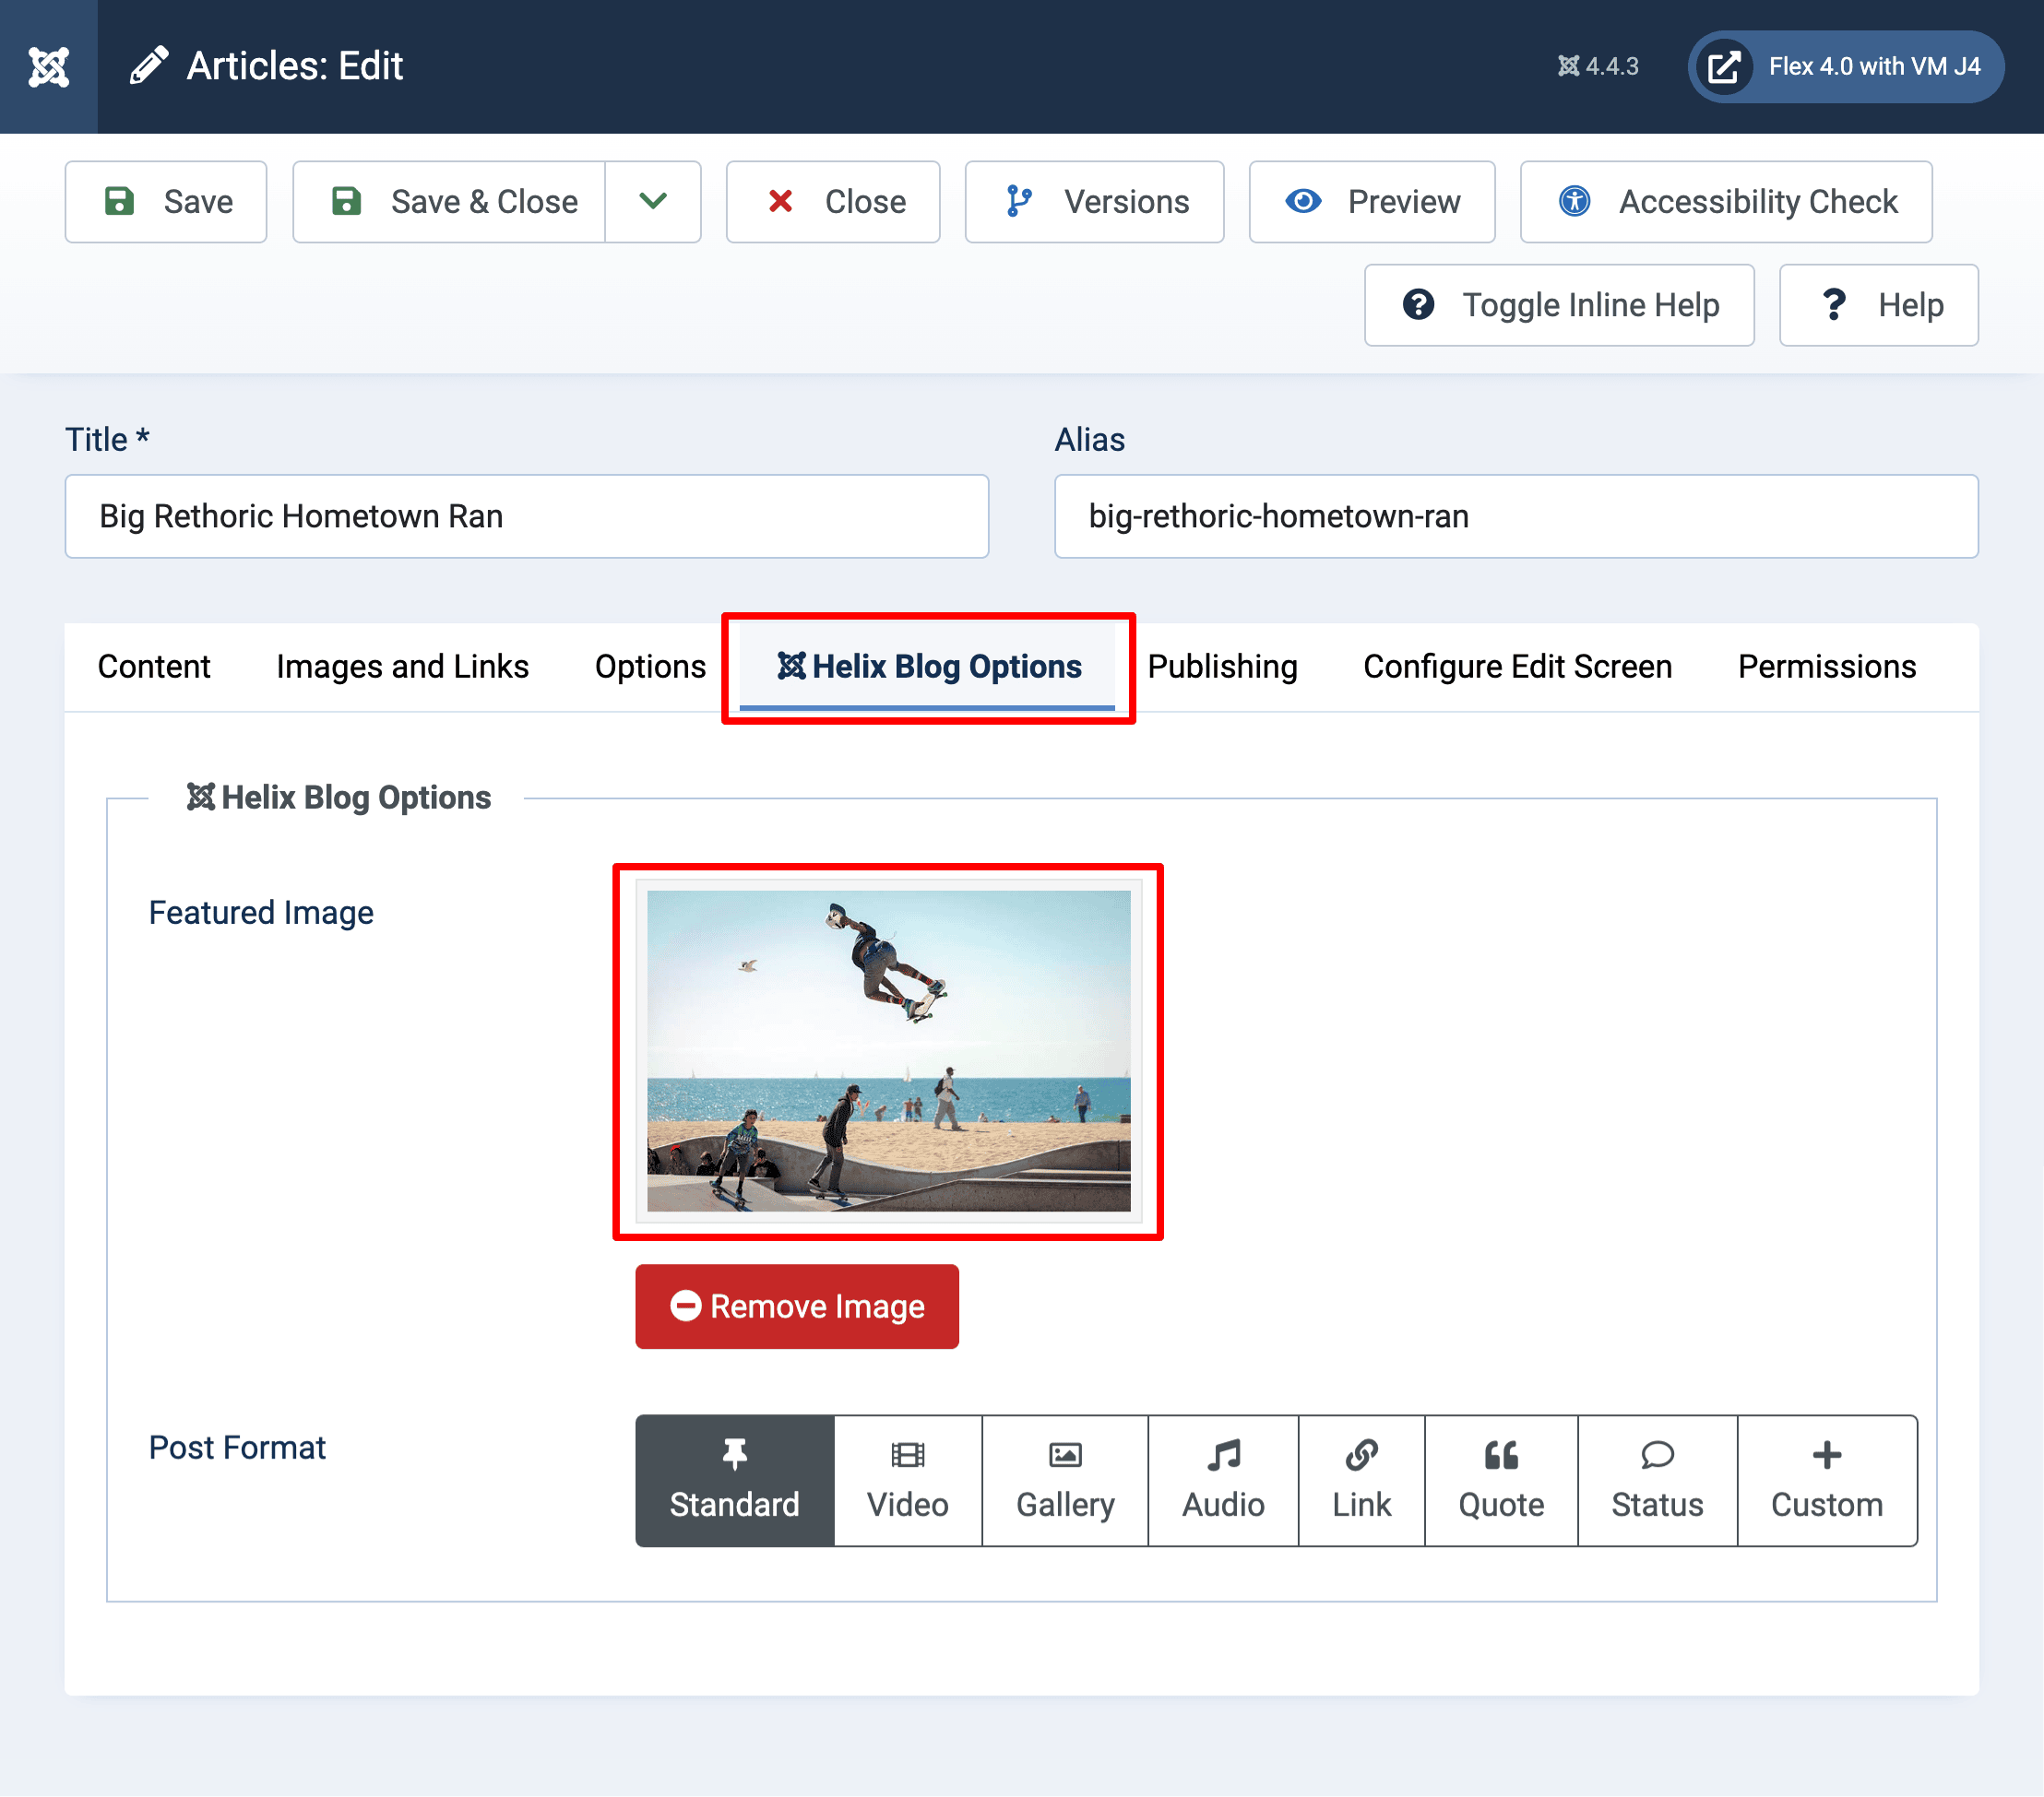Select the Gallery post format
Image resolution: width=2044 pixels, height=1797 pixels.
pos(1064,1479)
